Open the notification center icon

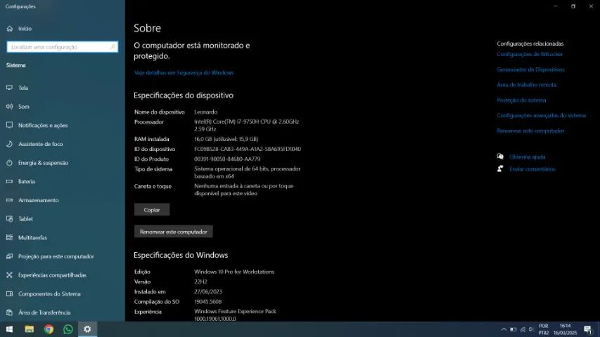point(588,329)
